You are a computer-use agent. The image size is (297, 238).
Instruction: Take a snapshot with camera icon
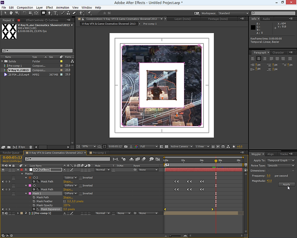pyautogui.click(x=126, y=147)
